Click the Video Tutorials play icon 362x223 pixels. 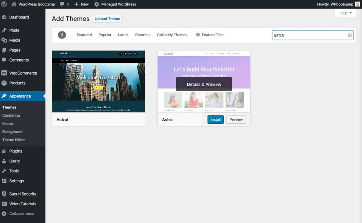4,204
